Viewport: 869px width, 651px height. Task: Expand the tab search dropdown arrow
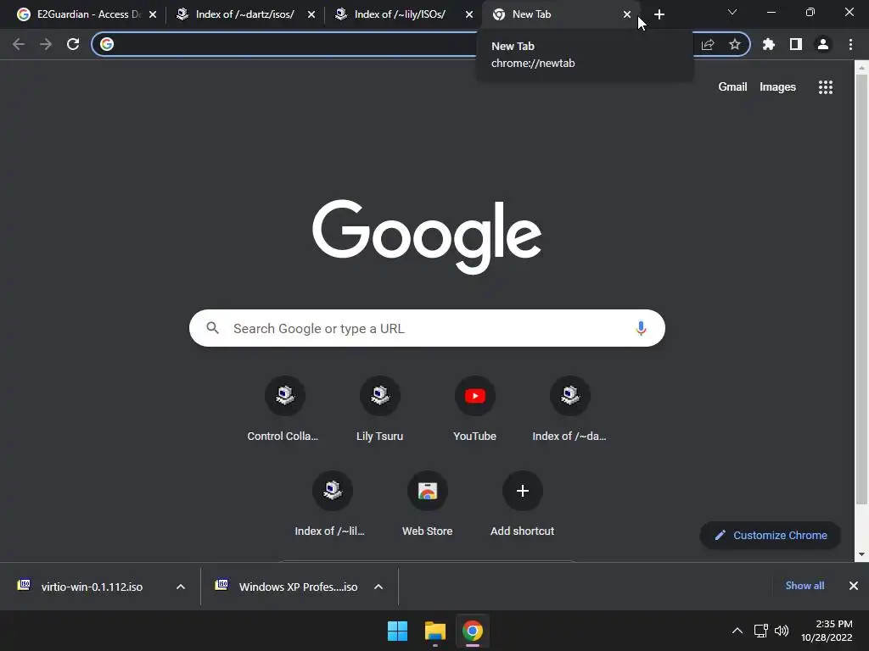point(732,12)
